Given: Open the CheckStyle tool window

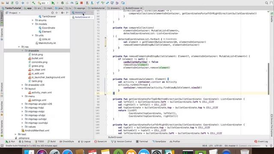Looking at the screenshot, I should [67, 142].
